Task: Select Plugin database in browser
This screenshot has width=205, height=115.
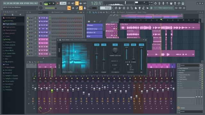Action: tap(11, 24)
